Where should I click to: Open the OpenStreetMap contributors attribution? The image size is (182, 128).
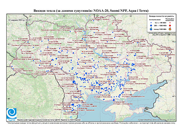point(157,120)
